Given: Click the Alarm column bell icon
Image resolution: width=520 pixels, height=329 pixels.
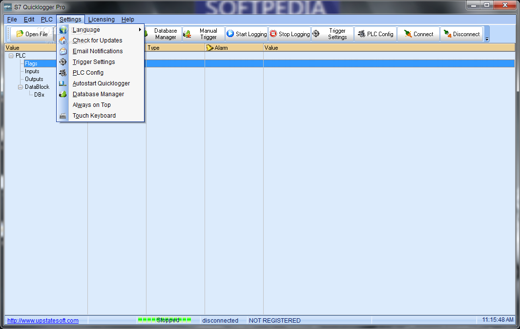Looking at the screenshot, I should click(209, 48).
